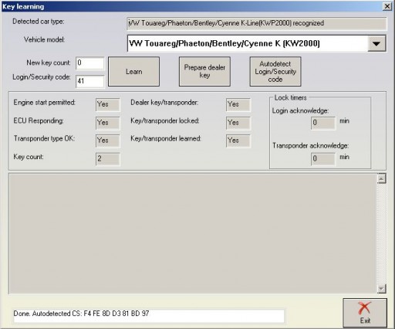The height and width of the screenshot is (329, 395).
Task: Open the Vehicle model dropdown arrow
Action: (x=376, y=43)
